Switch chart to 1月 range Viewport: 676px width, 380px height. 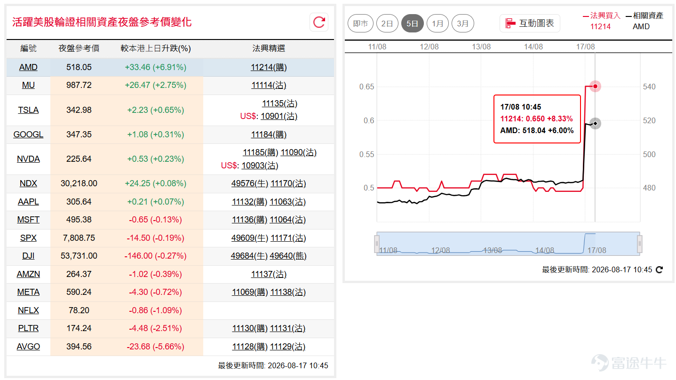[x=437, y=23]
